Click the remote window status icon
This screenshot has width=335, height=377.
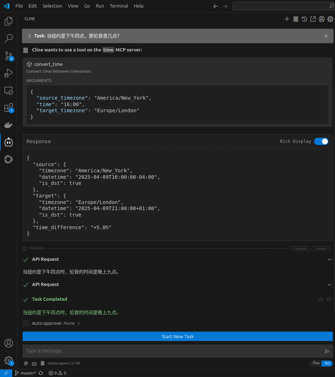pyautogui.click(x=6, y=373)
